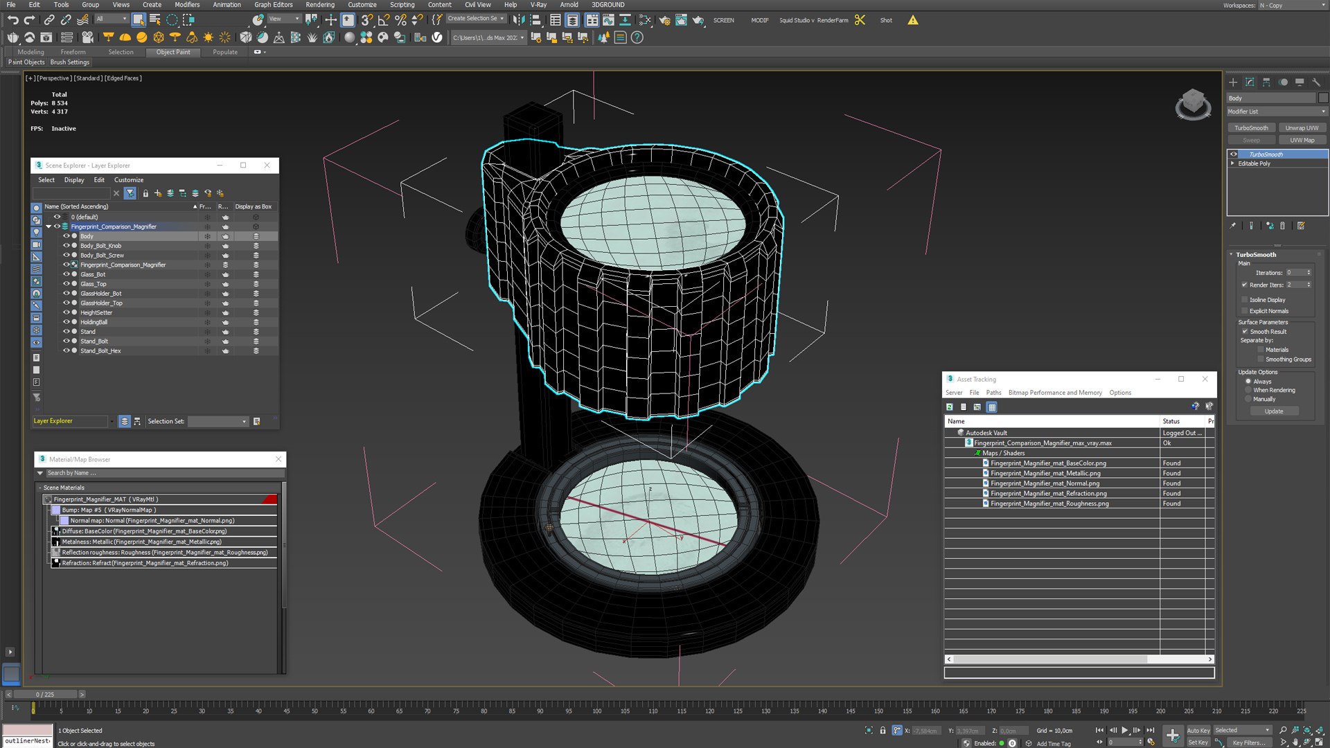Click the Play Animation button

click(x=1124, y=730)
